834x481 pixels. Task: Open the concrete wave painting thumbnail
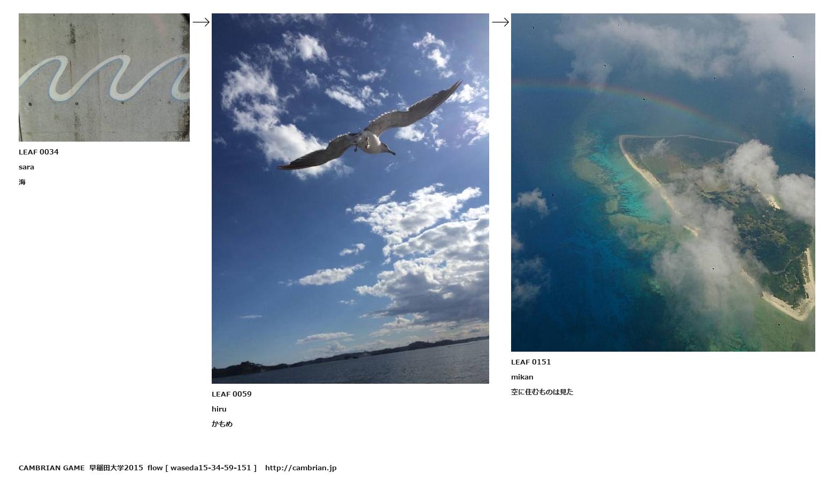point(104,77)
